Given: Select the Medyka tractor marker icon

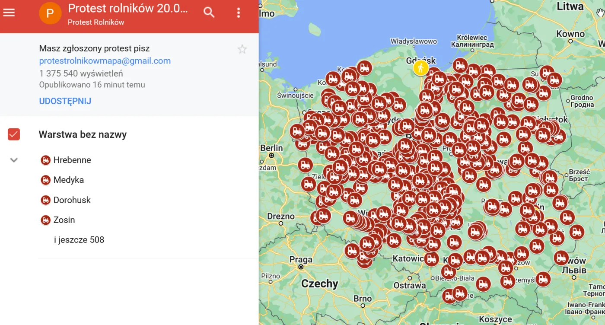Looking at the screenshot, I should point(45,180).
